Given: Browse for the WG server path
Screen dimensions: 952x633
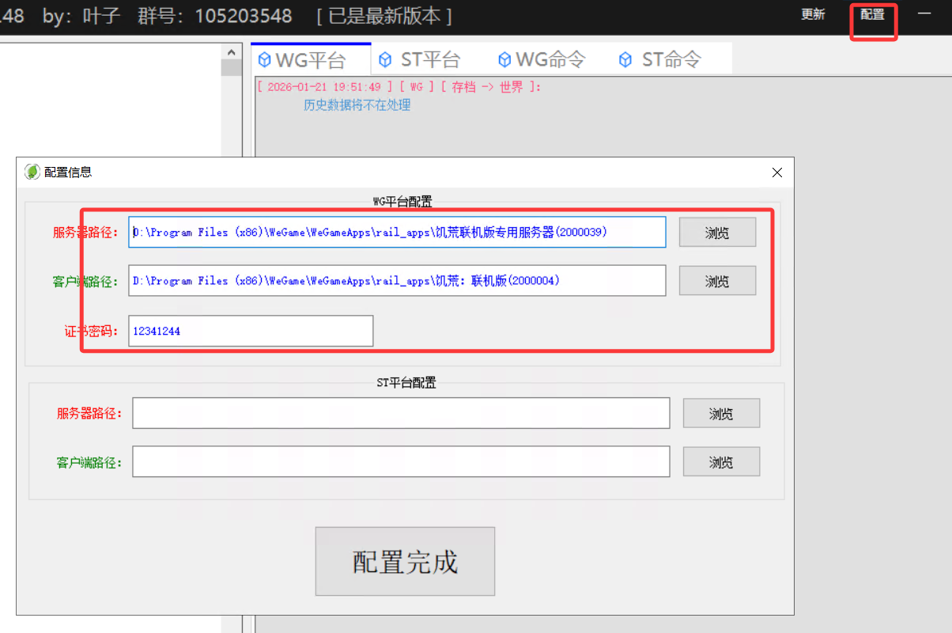Looking at the screenshot, I should [x=717, y=233].
